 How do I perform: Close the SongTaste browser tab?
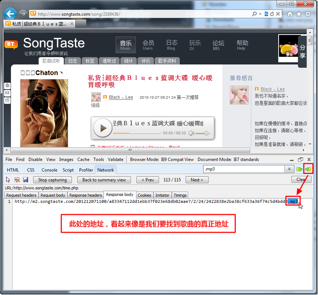71,24
